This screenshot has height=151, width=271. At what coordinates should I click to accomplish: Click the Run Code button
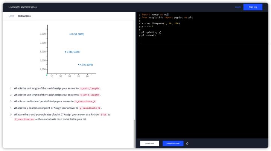[149, 143]
